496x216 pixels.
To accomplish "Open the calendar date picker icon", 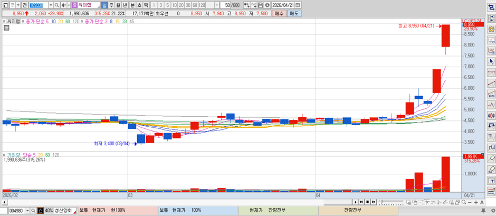I will [x=298, y=5].
